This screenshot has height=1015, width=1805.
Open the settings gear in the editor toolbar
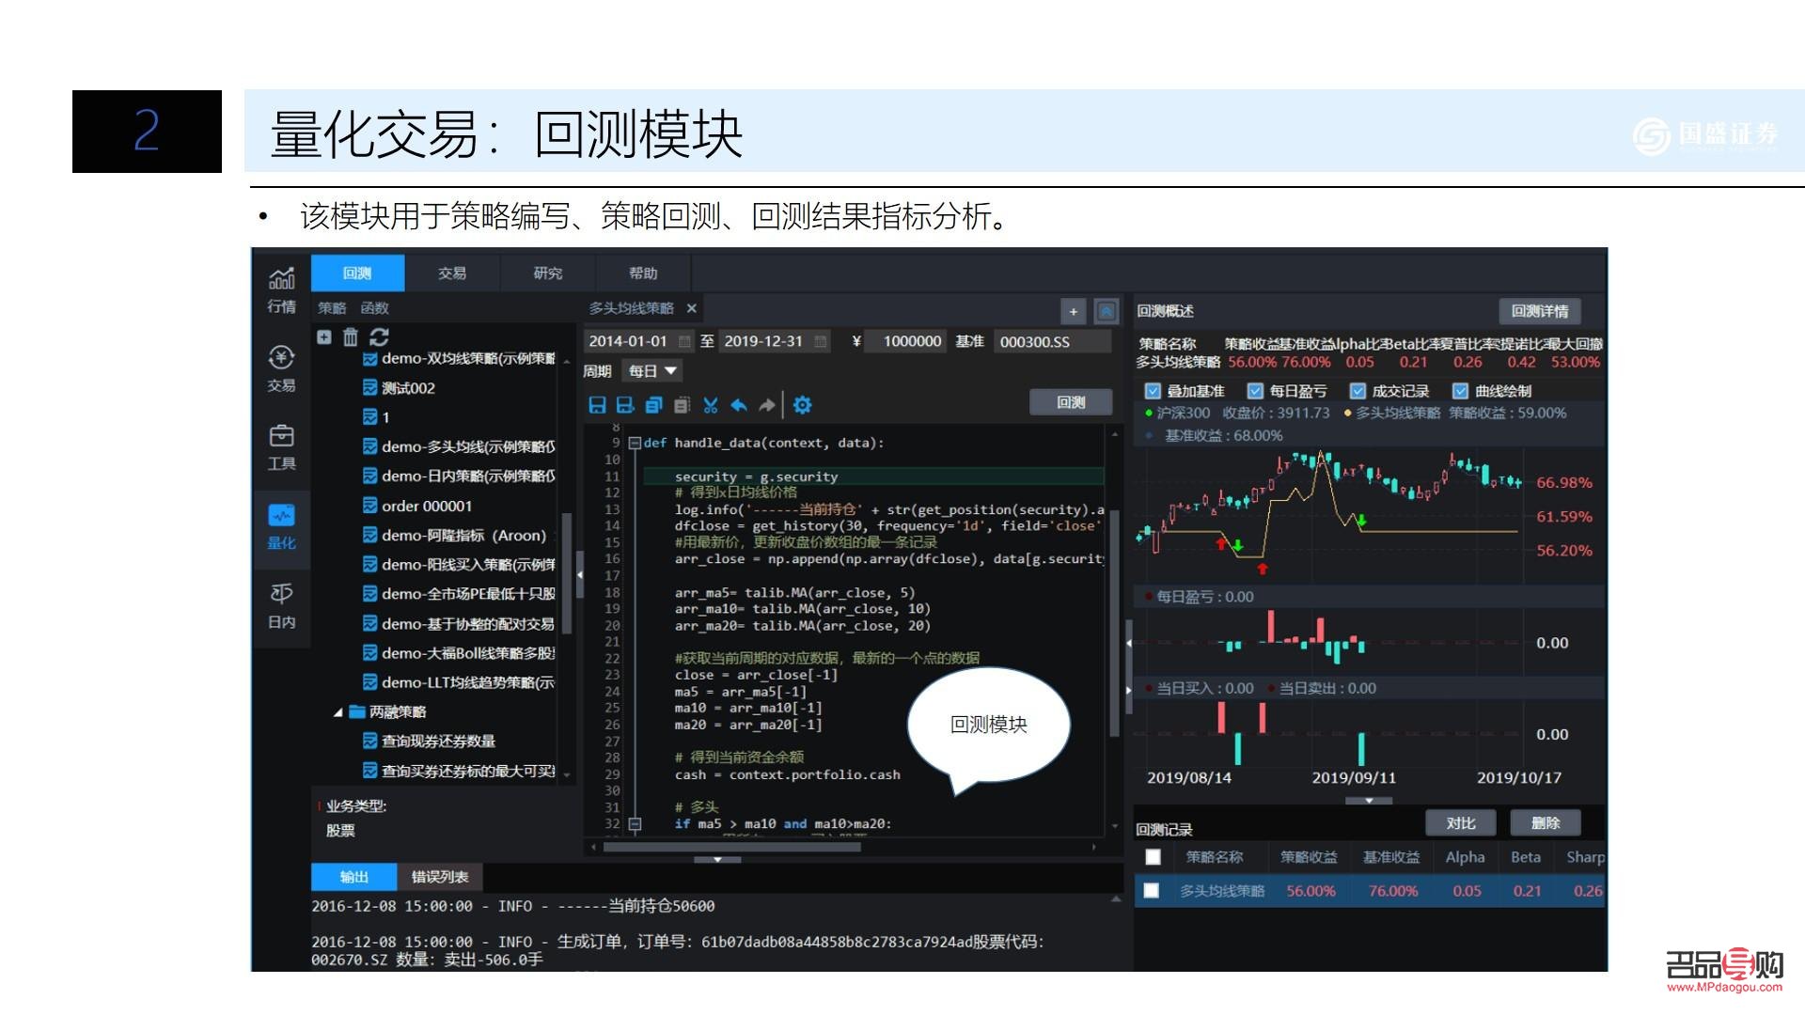tap(802, 405)
